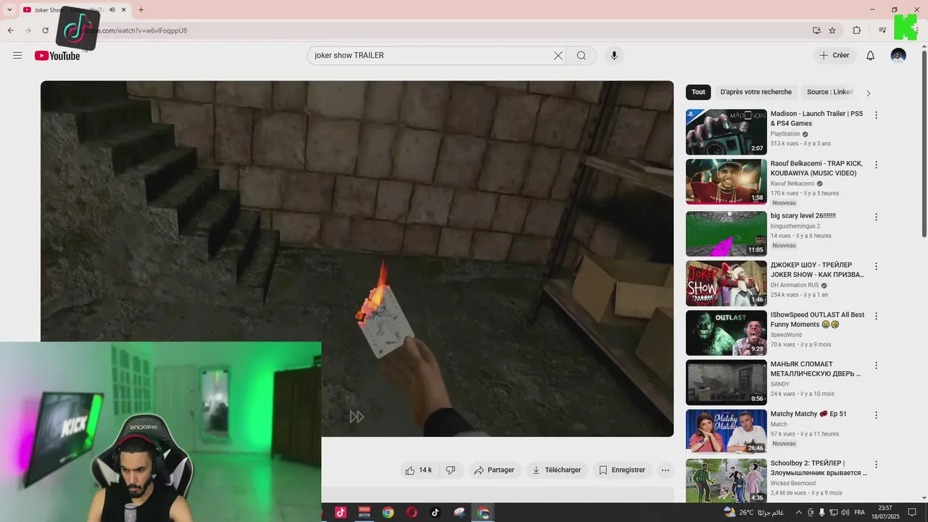Viewport: 928px width, 522px height.
Task: Open SpeedWorld channel link
Action: [786, 335]
